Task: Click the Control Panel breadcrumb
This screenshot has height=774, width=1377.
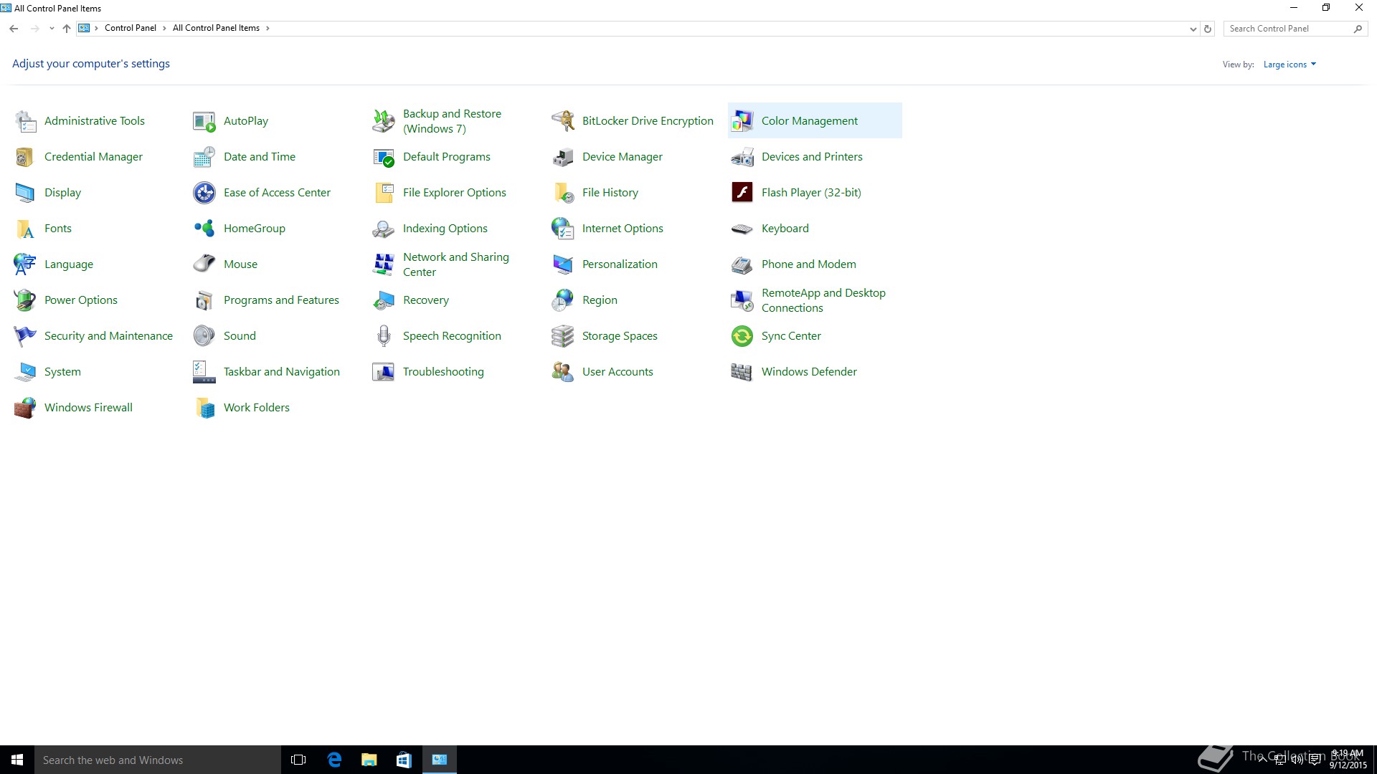Action: point(131,28)
